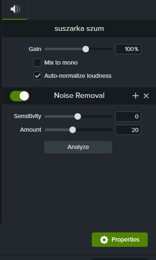Viewport: 156px width, 260px height.
Task: Open the audio properties speaker tab
Action: pyautogui.click(x=15, y=9)
